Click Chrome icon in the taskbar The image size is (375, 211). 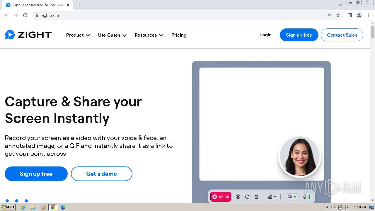click(x=53, y=207)
